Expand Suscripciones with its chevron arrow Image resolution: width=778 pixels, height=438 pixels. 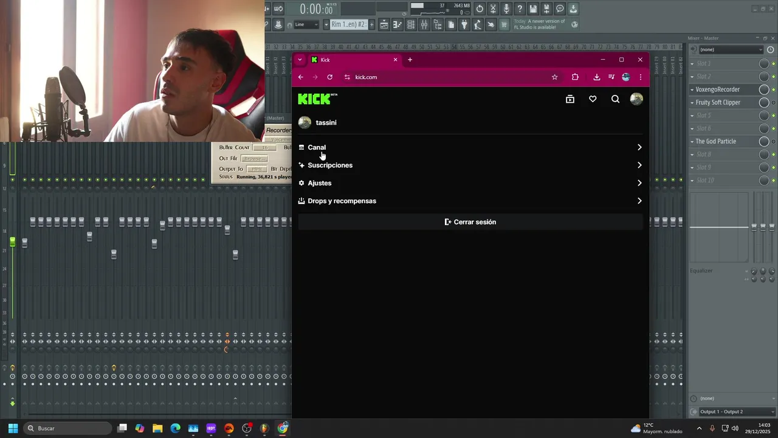[639, 165]
